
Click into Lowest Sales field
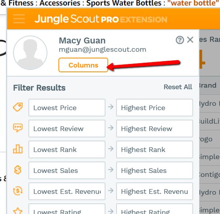(x=67, y=171)
